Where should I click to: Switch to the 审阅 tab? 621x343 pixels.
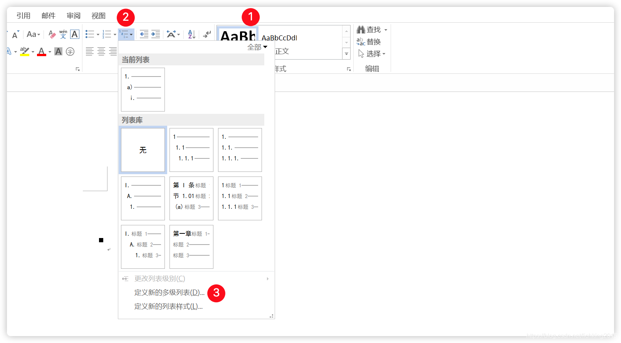[73, 16]
